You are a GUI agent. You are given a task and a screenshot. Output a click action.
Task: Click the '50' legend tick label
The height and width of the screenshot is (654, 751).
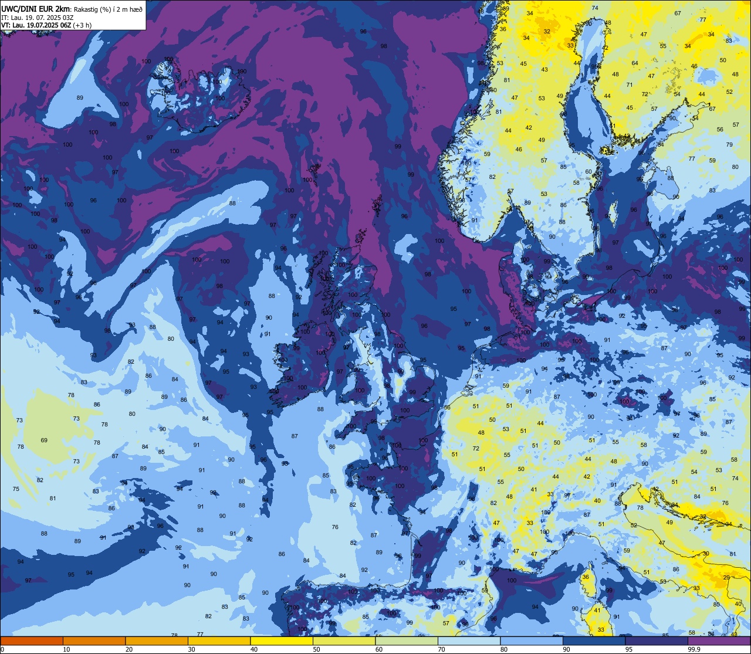(x=317, y=649)
